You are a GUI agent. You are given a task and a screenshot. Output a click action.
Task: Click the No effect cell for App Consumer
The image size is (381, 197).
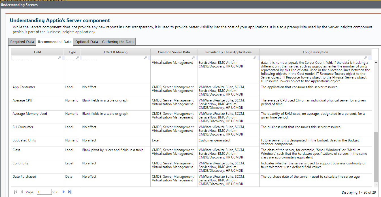[x=116, y=90]
